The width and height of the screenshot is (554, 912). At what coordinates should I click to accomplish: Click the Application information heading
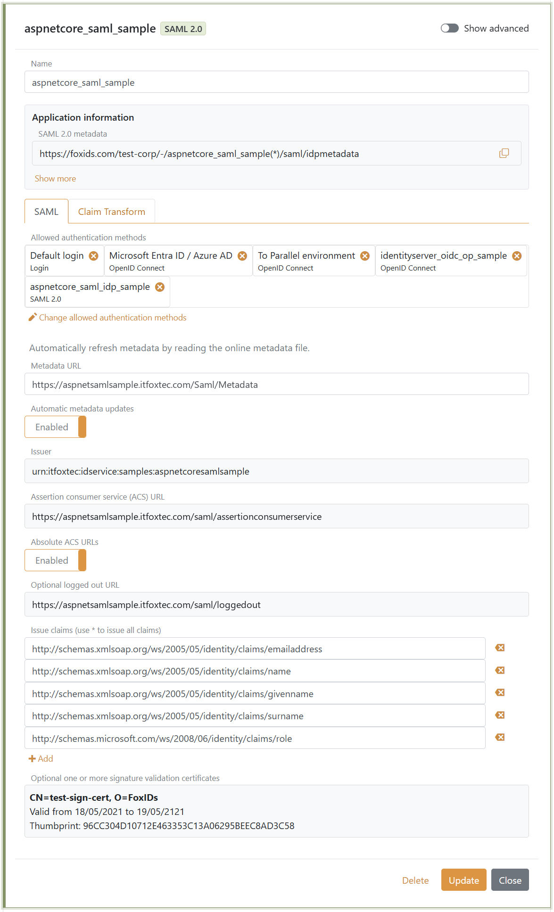(83, 117)
